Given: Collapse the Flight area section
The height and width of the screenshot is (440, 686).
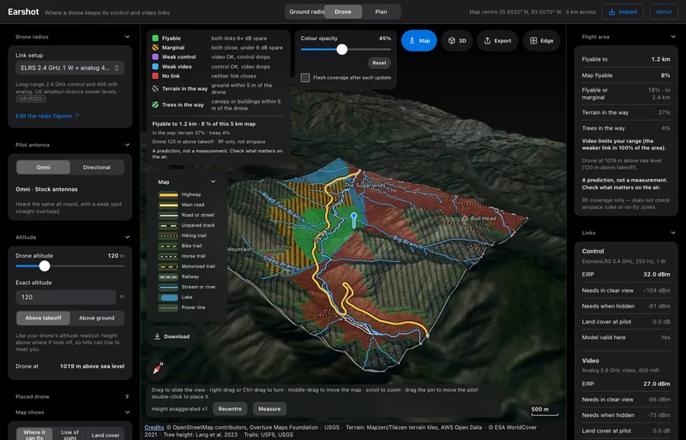Looking at the screenshot, I should coord(673,37).
